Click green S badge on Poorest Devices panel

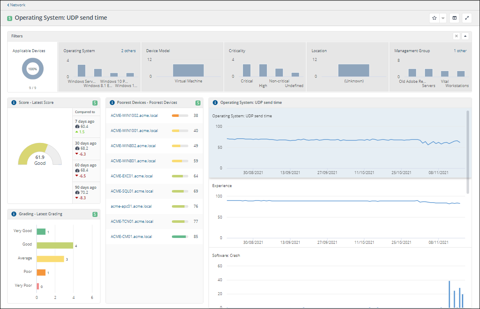[198, 103]
